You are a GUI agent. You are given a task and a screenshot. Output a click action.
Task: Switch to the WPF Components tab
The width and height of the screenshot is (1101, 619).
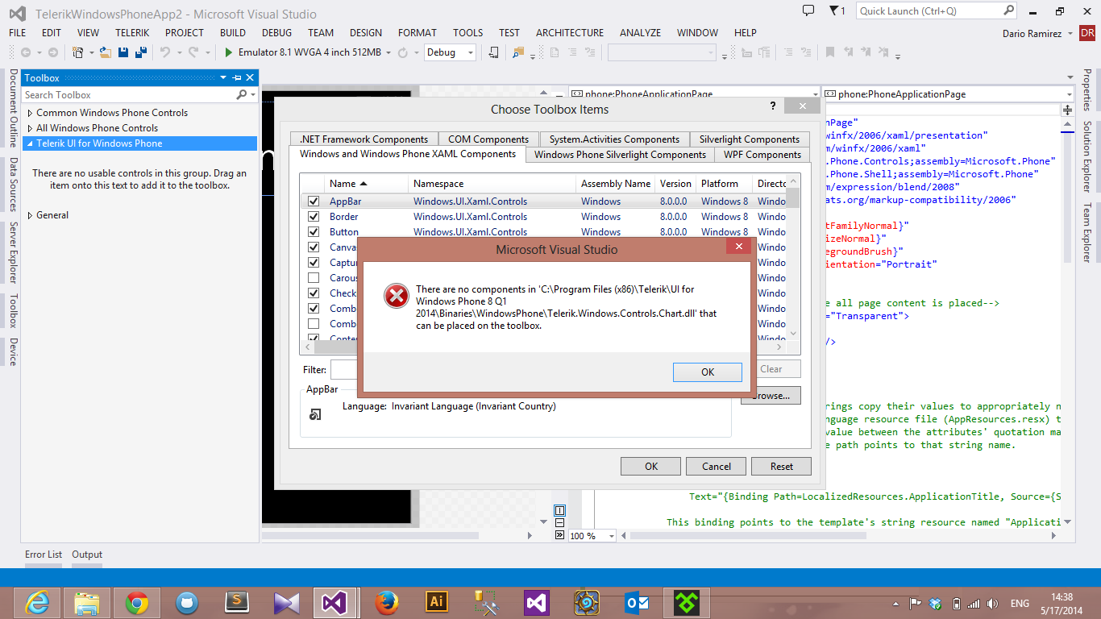pos(762,155)
